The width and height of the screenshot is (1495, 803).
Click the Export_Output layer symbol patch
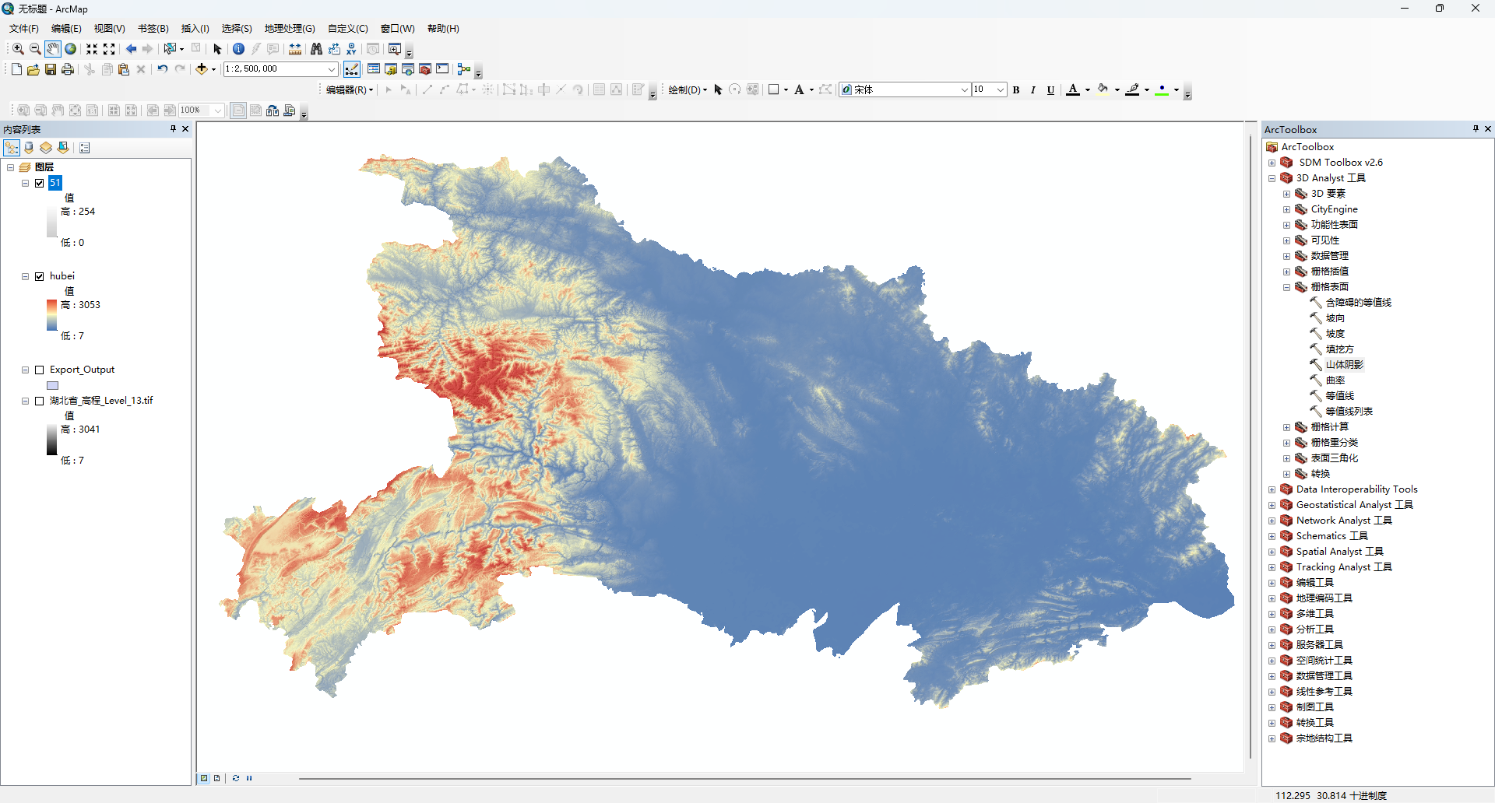53,385
